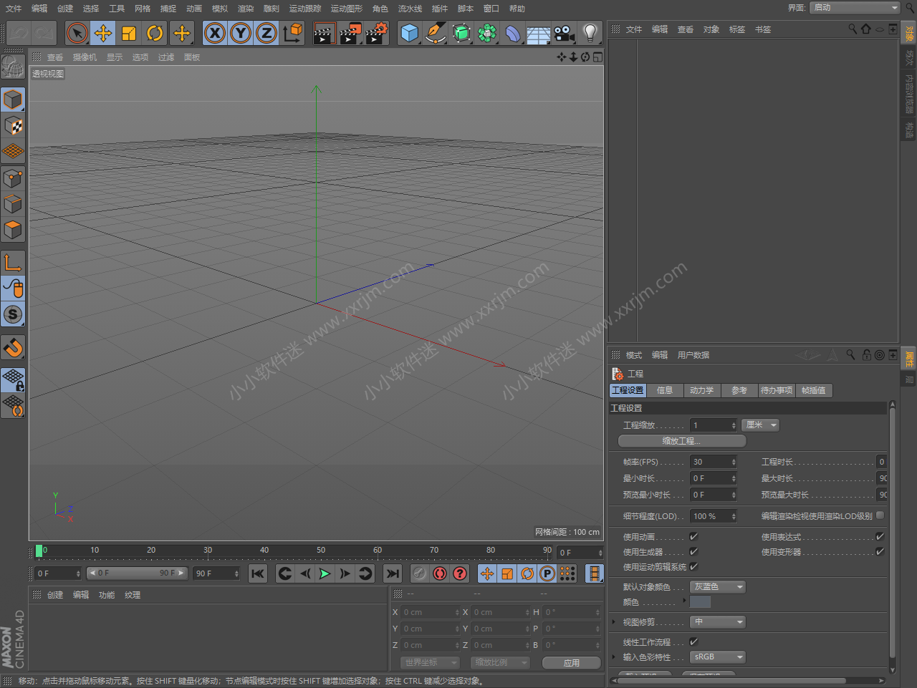Switch coordinate system icon
Viewport: 917px width, 688px height.
pyautogui.click(x=293, y=33)
